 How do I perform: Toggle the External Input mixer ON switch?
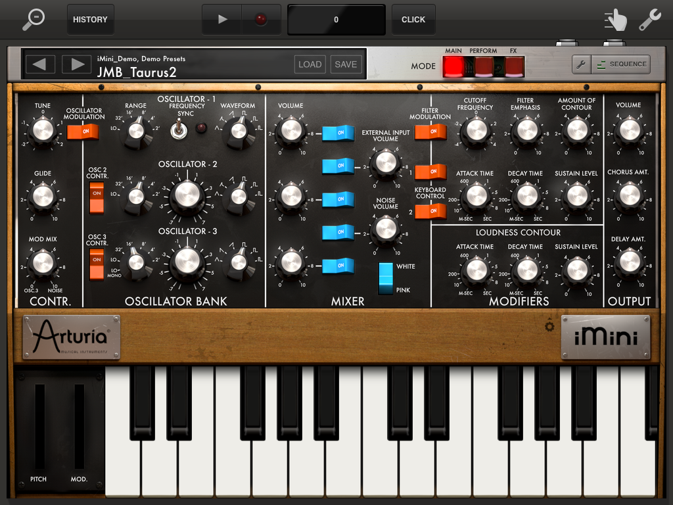click(x=338, y=166)
